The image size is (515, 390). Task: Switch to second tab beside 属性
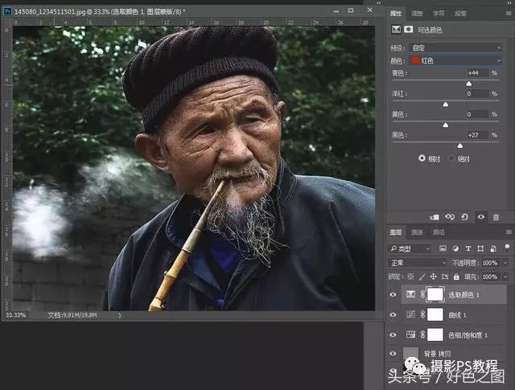coord(417,14)
